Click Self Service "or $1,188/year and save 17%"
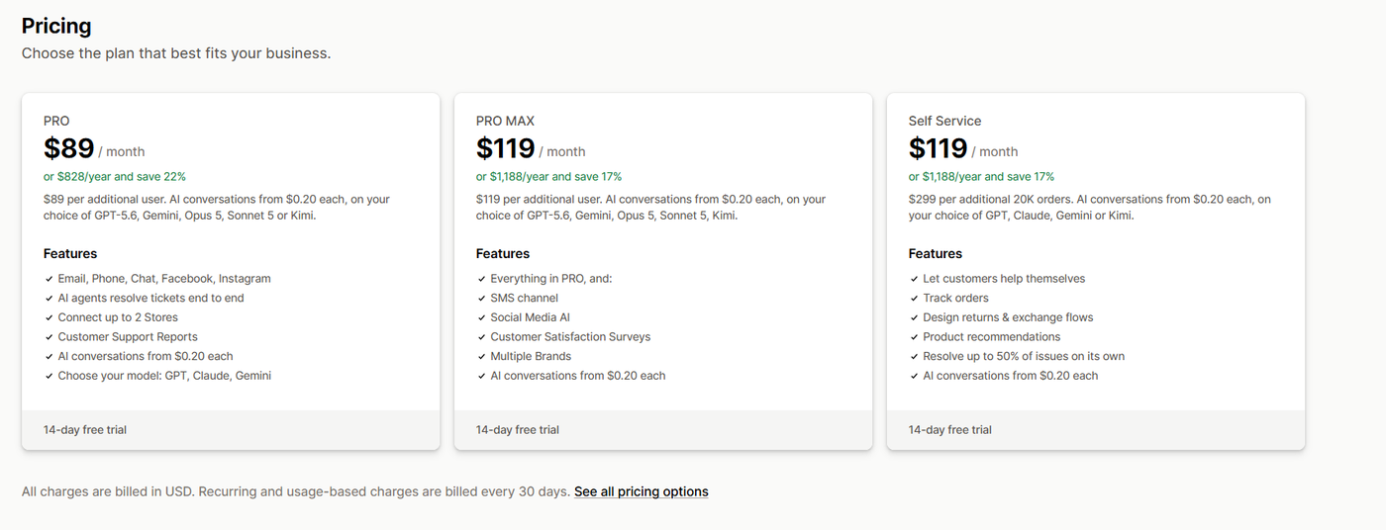 coord(981,177)
